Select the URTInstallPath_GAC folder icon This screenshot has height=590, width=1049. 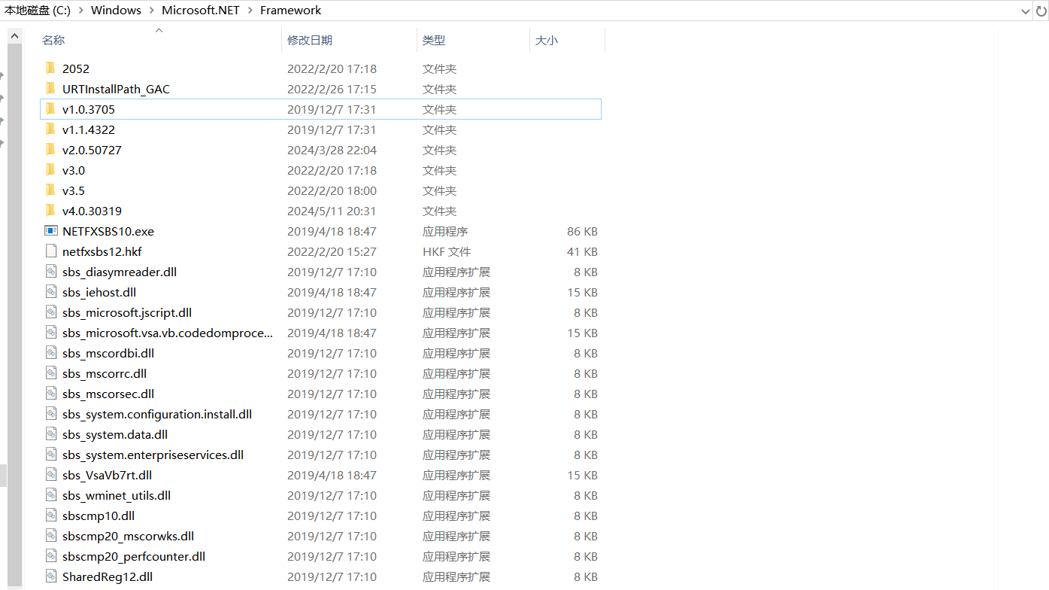tap(50, 89)
